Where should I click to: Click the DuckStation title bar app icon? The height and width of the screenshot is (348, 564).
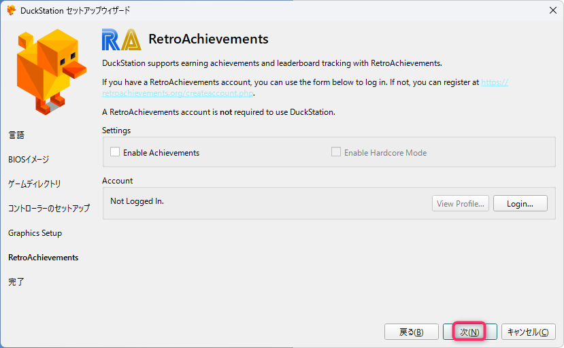pos(11,10)
